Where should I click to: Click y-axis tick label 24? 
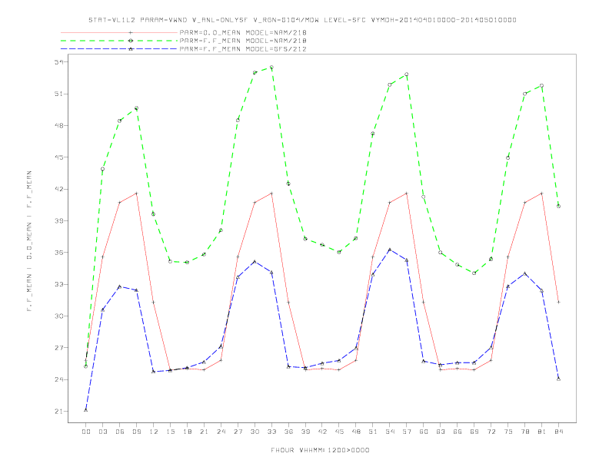pos(59,379)
